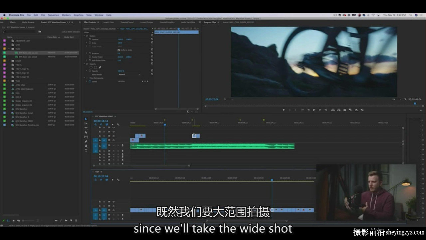The width and height of the screenshot is (426, 240).
Task: Add a marker in the Program monitor
Action: pos(284,110)
